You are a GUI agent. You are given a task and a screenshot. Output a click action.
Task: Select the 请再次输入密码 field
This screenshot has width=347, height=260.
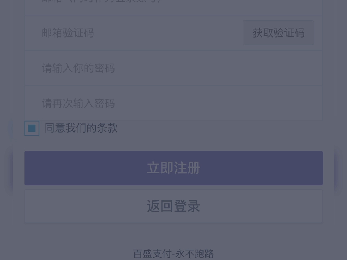pos(173,103)
